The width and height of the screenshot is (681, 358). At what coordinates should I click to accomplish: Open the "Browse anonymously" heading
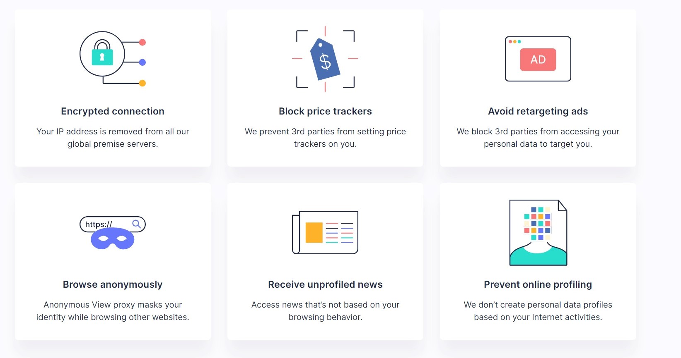click(113, 284)
